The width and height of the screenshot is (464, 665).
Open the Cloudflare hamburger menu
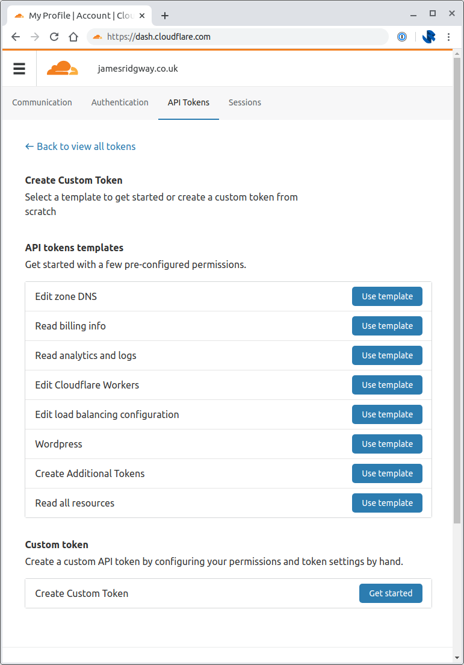tap(19, 69)
